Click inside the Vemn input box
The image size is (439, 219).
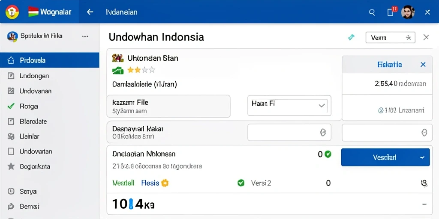pyautogui.click(x=390, y=38)
